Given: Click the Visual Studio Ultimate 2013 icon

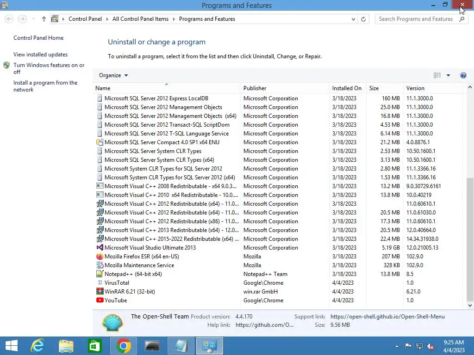Looking at the screenshot, I should (100, 248).
